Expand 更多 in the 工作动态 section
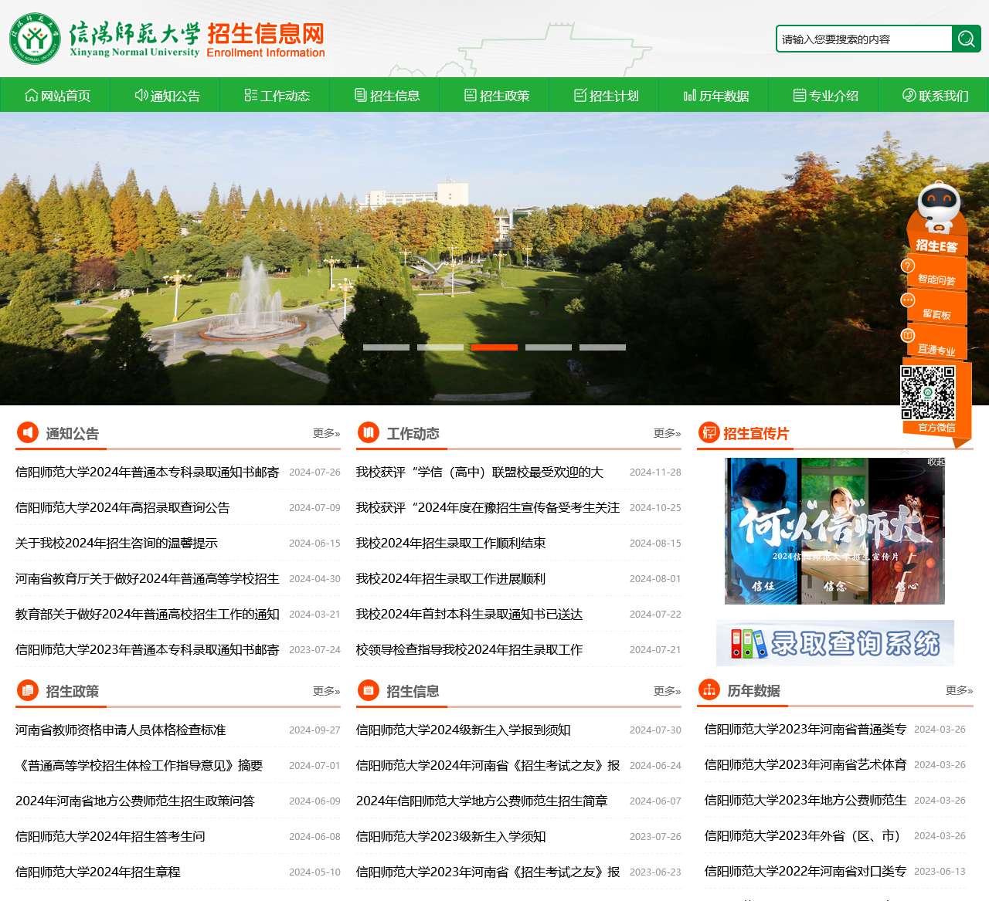This screenshot has height=901, width=989. (x=667, y=433)
